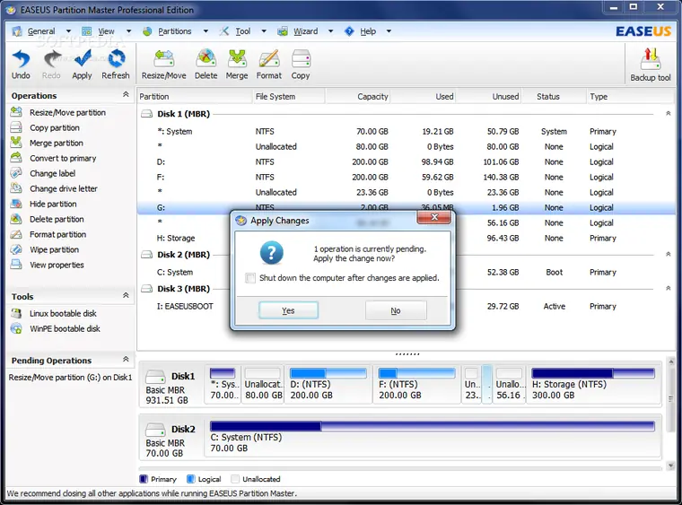The width and height of the screenshot is (682, 505).
Task: Collapse the Operations panel
Action: click(126, 95)
